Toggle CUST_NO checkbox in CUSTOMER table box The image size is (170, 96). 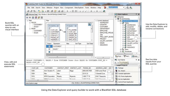[49, 30]
